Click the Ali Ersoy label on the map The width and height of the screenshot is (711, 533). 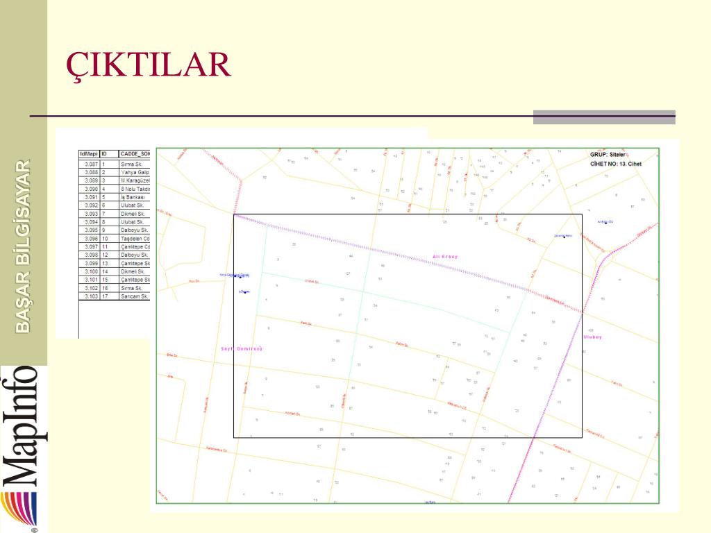[x=445, y=257]
